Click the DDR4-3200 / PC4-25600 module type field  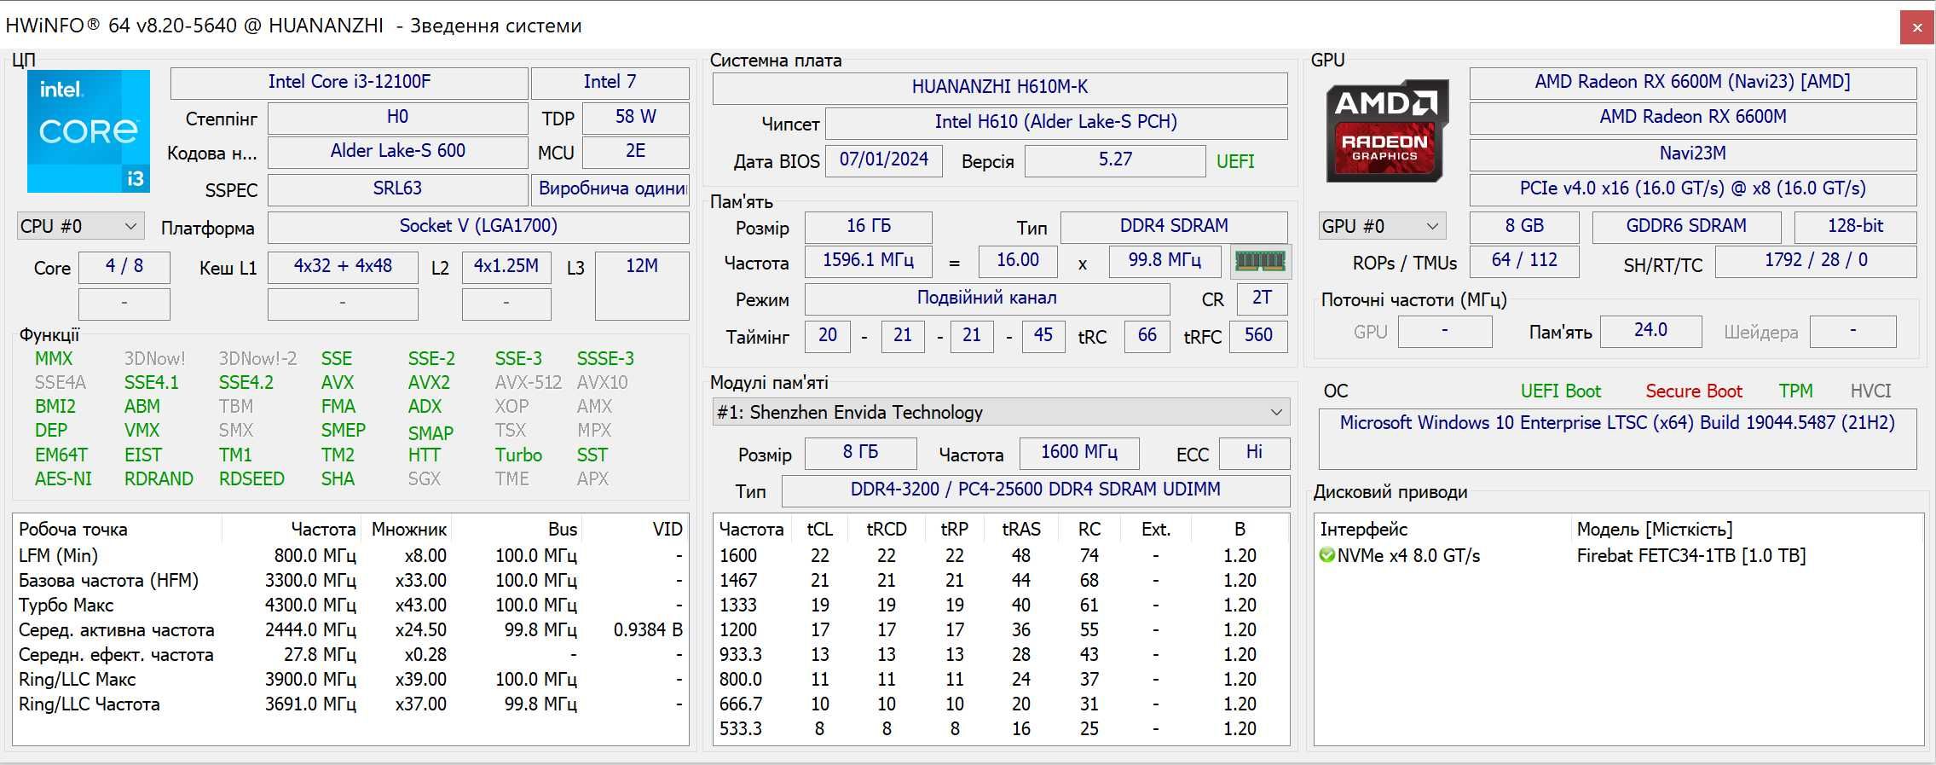1036,490
